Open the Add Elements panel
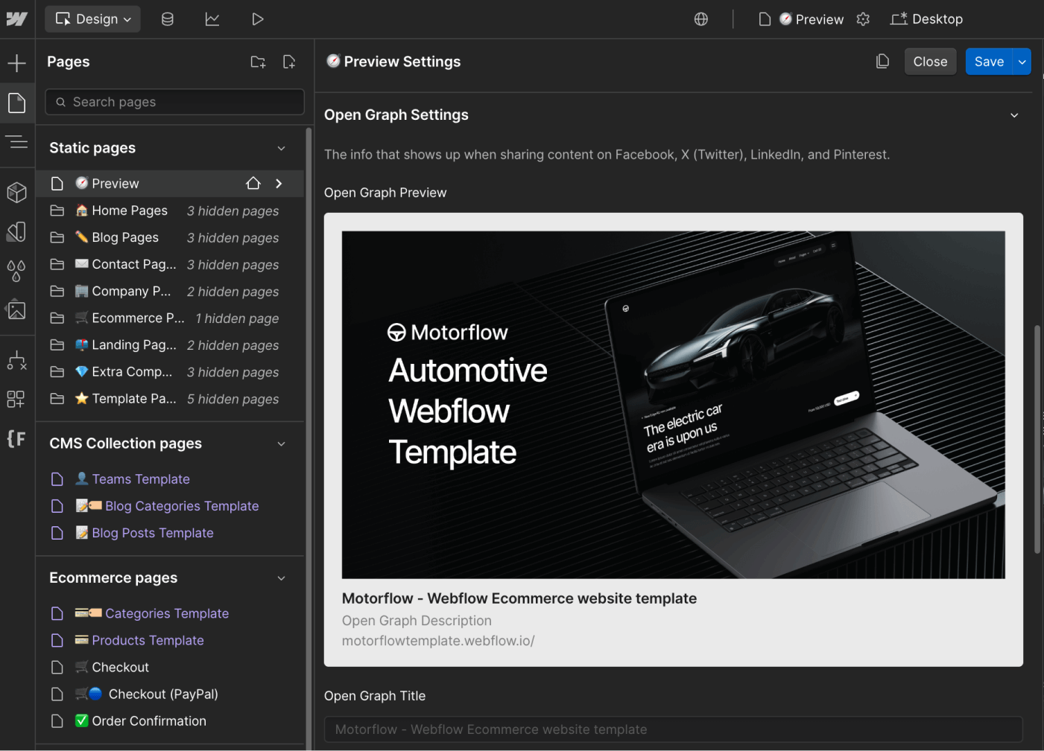This screenshot has height=751, width=1044. click(17, 63)
